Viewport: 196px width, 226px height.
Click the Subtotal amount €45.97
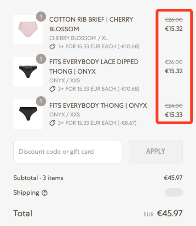(x=173, y=178)
